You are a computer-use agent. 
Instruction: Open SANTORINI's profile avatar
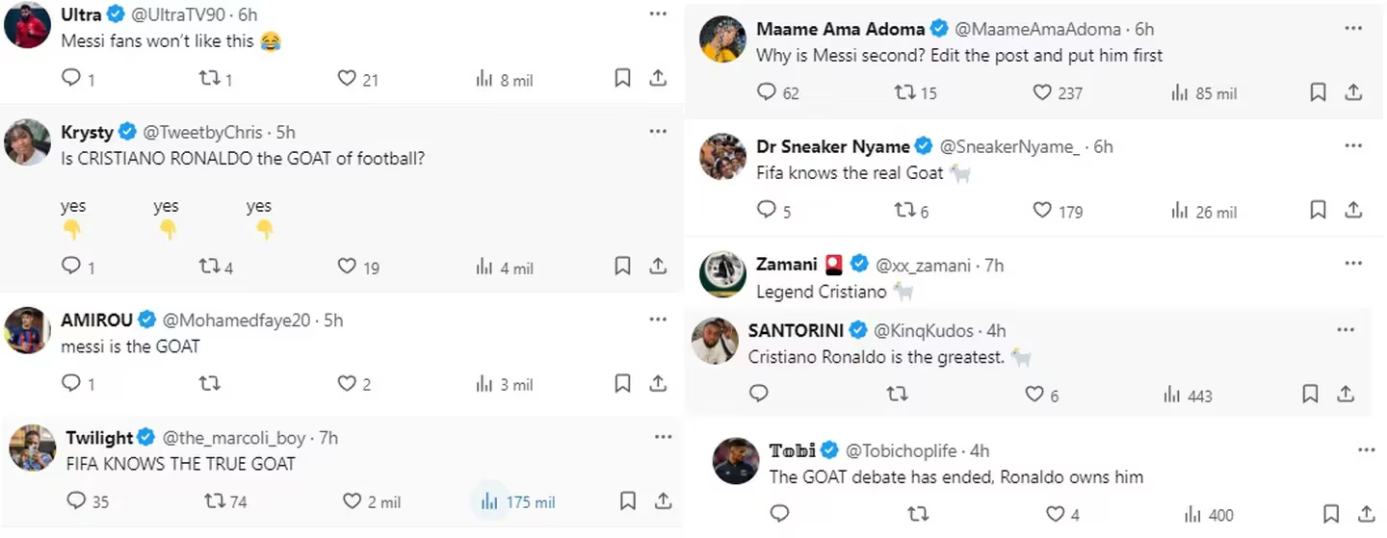tap(715, 341)
